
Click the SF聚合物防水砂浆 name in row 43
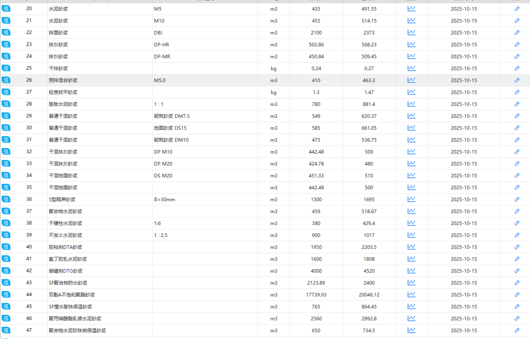(x=68, y=283)
